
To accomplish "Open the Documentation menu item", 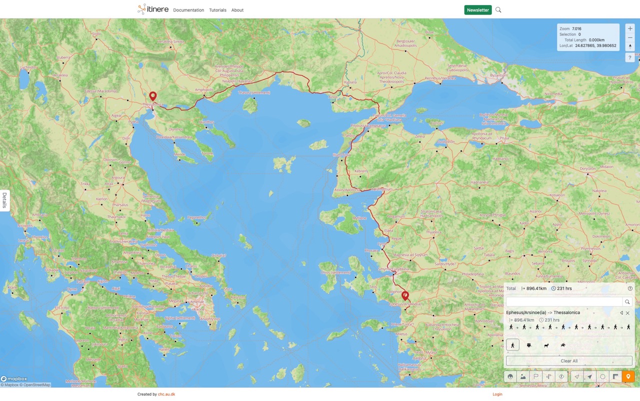I will (188, 10).
